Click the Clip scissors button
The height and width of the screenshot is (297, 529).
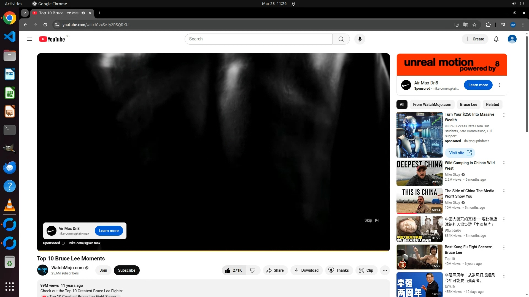[366, 270]
